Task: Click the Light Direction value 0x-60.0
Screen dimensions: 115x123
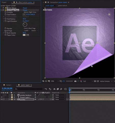Action: 26,21
